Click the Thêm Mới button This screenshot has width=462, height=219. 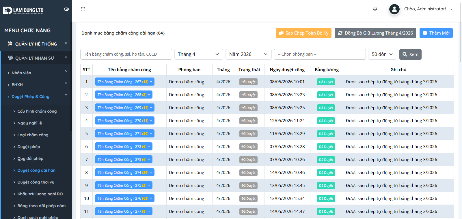pyautogui.click(x=436, y=33)
